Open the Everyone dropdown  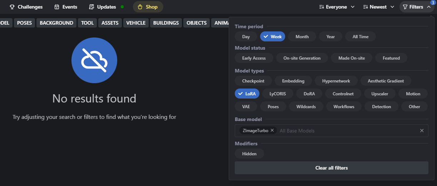[337, 7]
